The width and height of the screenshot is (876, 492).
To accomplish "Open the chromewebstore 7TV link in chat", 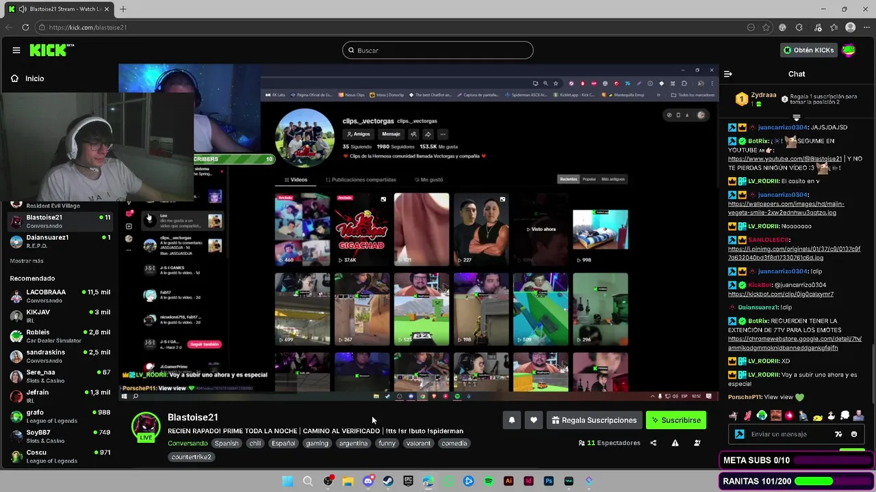I will click(795, 343).
